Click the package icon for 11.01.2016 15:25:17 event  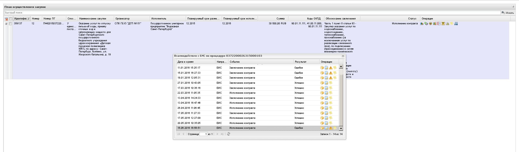[x=322, y=68]
